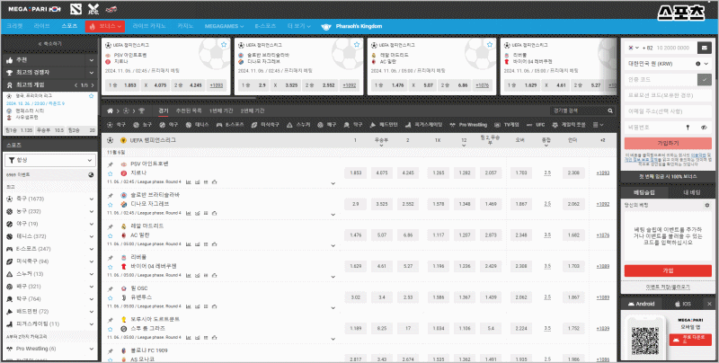Click odds 1.476 for 레알 마드리드 row
The image size is (719, 363).
click(x=355, y=235)
